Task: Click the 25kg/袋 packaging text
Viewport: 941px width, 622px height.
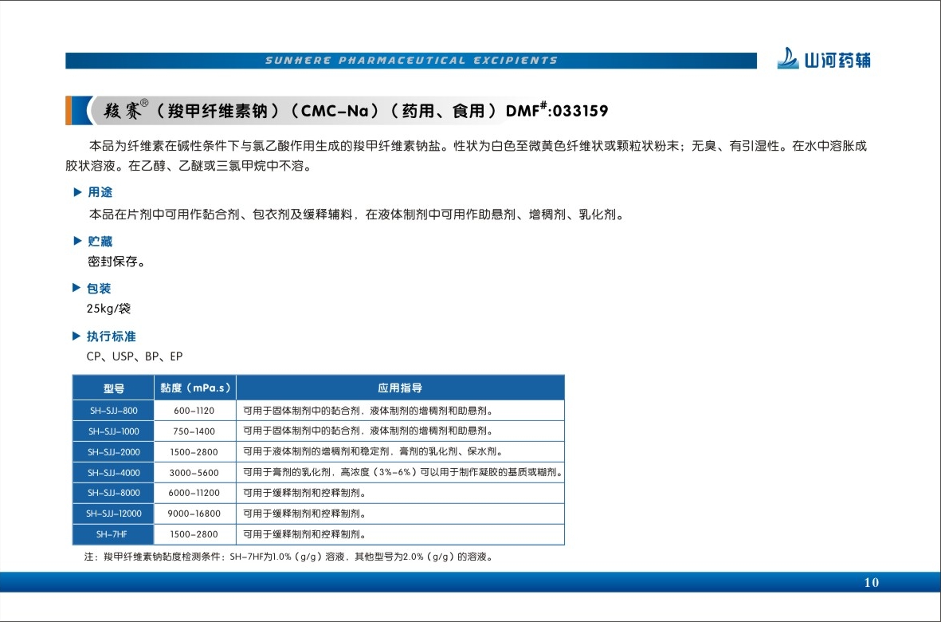Action: pyautogui.click(x=108, y=309)
